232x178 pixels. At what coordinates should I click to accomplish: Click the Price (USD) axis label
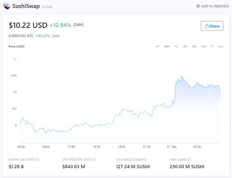tap(16, 46)
